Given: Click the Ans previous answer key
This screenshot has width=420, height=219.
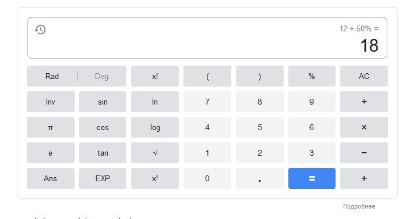Looking at the screenshot, I should tap(51, 178).
